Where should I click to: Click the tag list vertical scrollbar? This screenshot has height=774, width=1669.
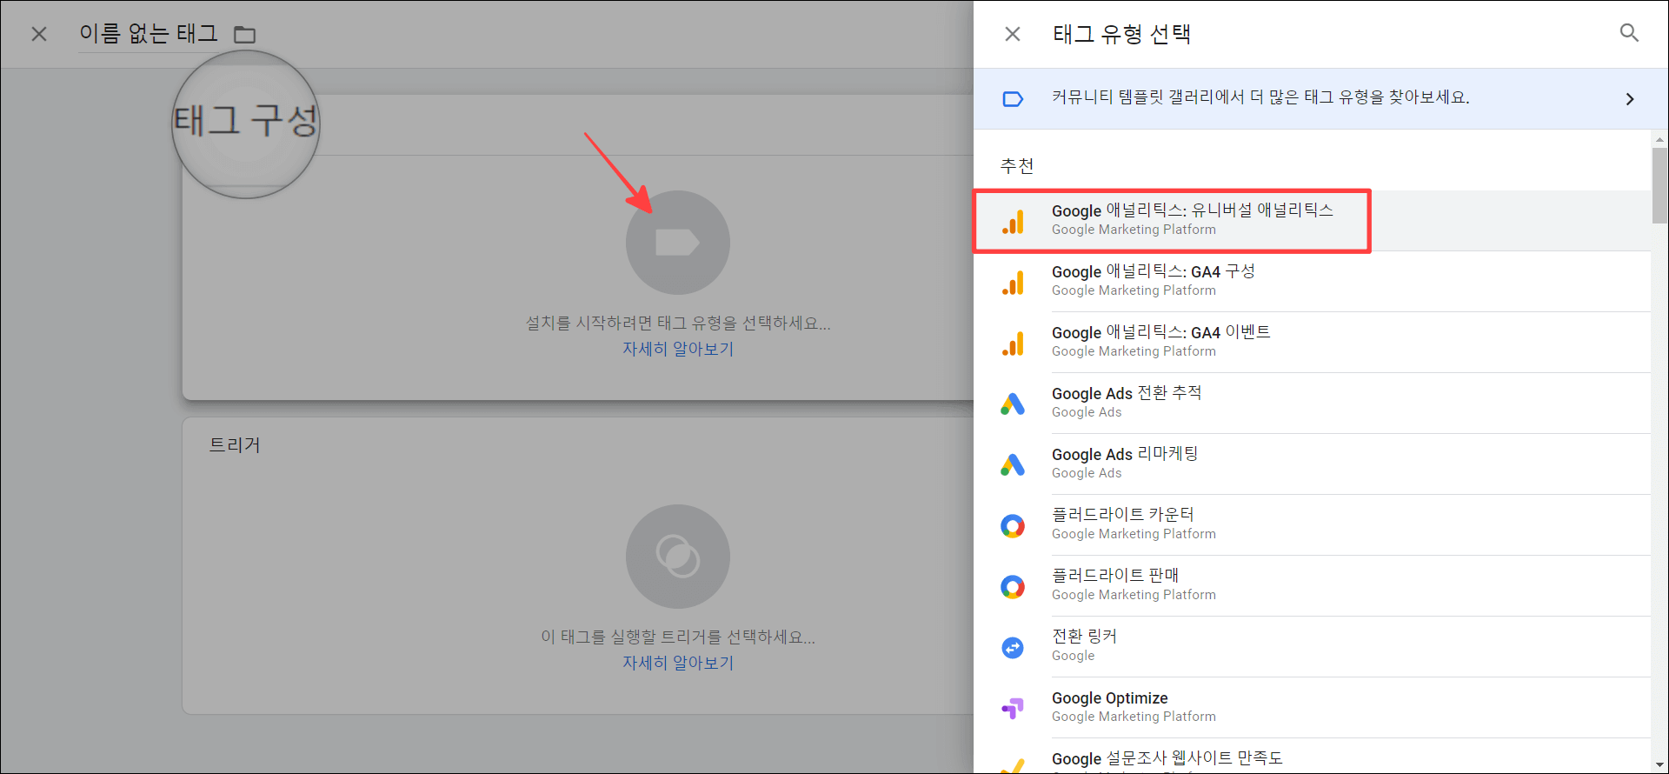[x=1659, y=185]
